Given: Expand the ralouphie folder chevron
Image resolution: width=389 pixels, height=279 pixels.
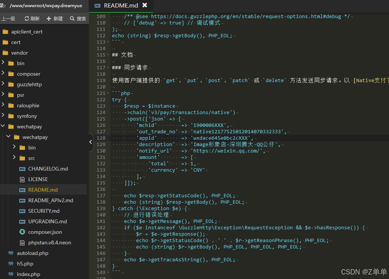Looking at the screenshot, I should [3, 104].
